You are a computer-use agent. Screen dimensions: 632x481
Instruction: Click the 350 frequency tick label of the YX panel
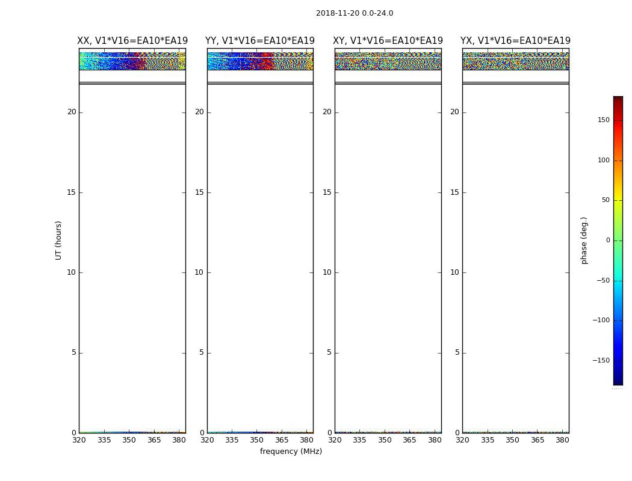[x=512, y=440]
